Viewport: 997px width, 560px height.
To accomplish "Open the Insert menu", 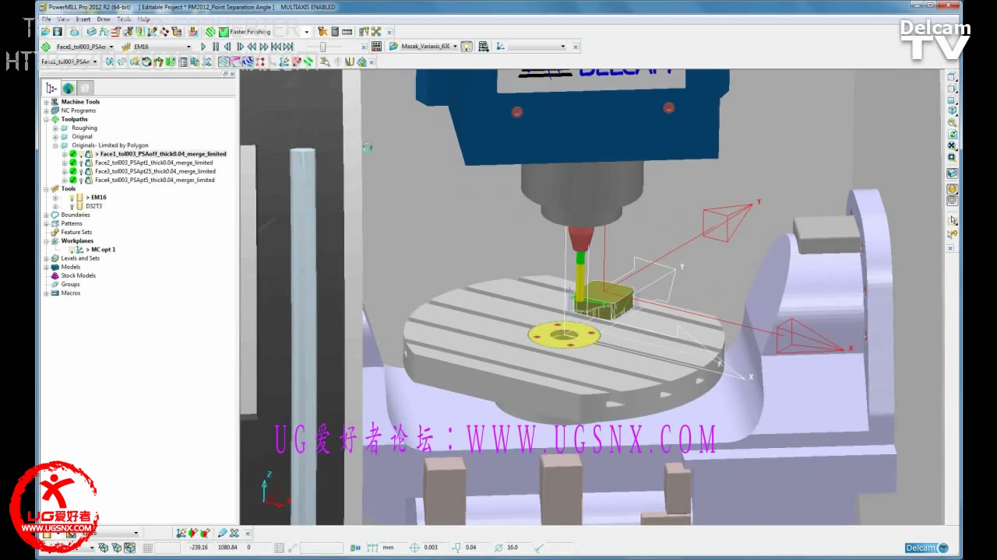I will pos(83,19).
